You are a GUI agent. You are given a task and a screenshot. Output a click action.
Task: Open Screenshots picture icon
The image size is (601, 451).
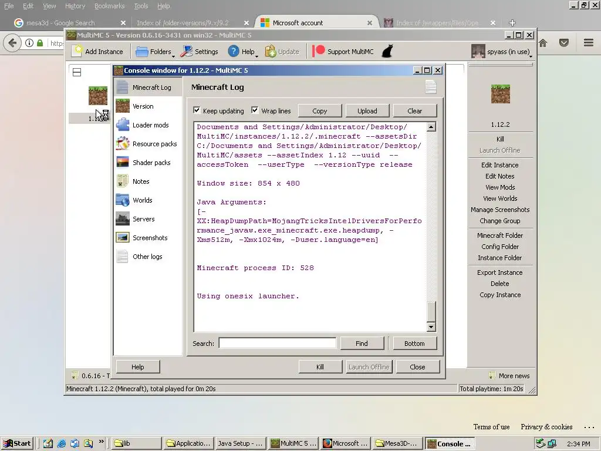coord(122,238)
